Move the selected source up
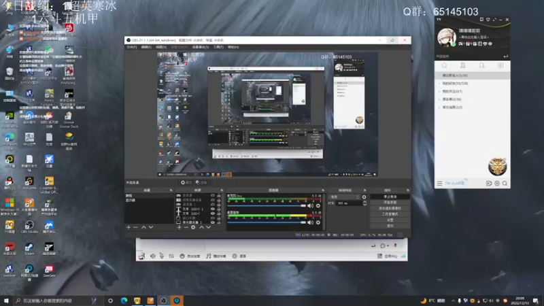This screenshot has width=544, height=306. click(x=201, y=227)
